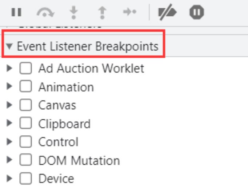The height and width of the screenshot is (189, 248).
Task: Collapse Event Listener Breakpoints section
Action: tap(9, 46)
